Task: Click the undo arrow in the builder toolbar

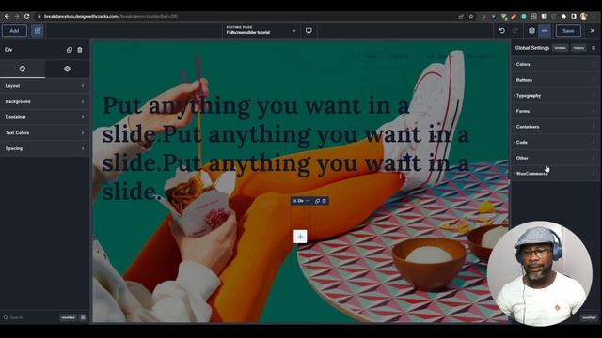Action: [501, 31]
